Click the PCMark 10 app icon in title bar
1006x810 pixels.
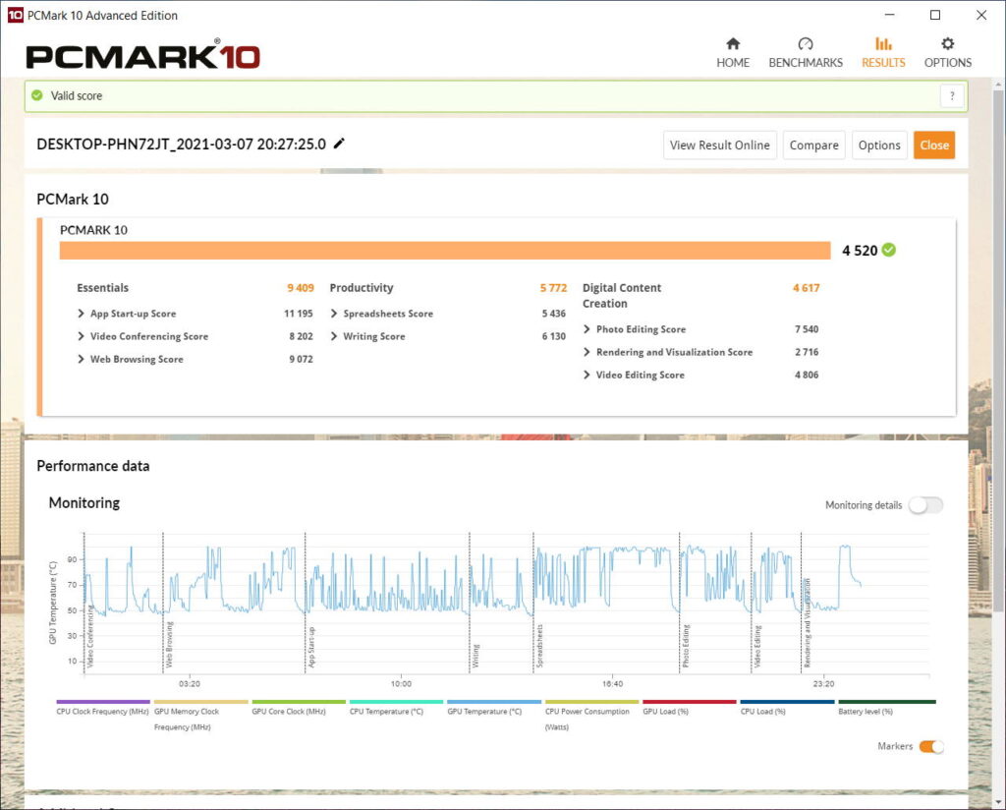(x=15, y=15)
